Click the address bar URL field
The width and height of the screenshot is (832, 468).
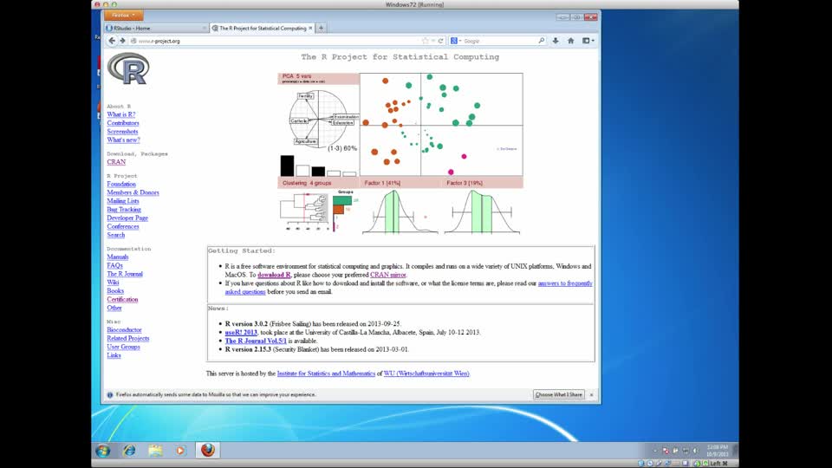pos(276,41)
